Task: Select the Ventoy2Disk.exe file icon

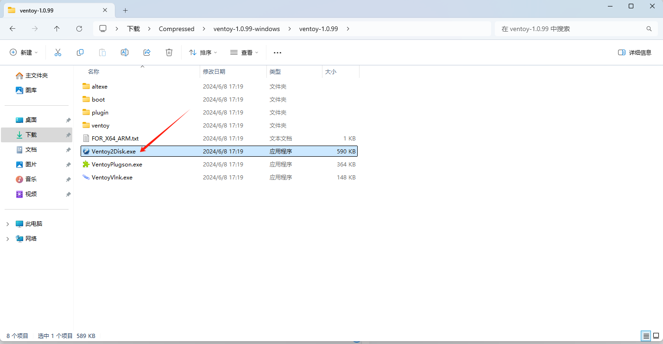Action: (x=86, y=151)
